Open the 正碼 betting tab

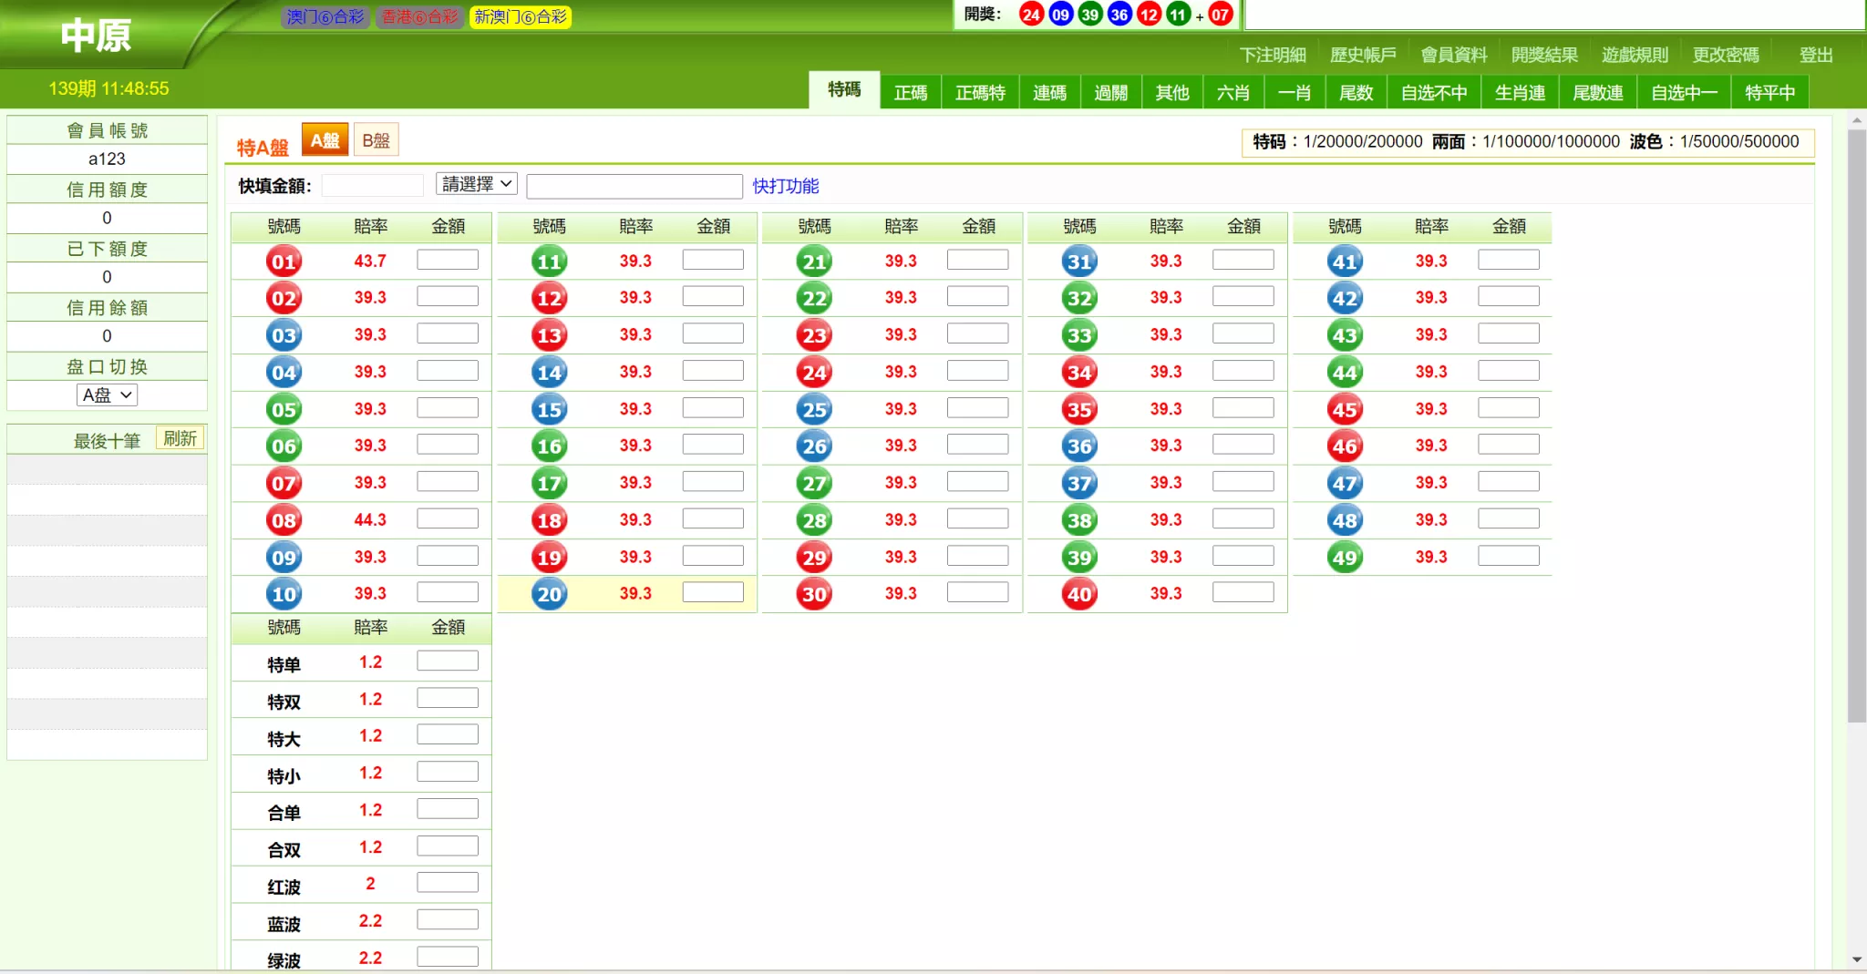[910, 93]
